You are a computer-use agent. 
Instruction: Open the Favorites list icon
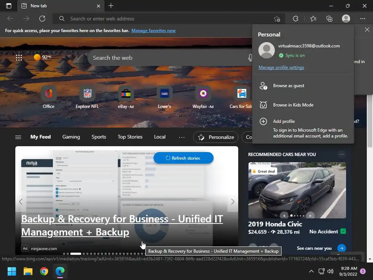coord(313,19)
